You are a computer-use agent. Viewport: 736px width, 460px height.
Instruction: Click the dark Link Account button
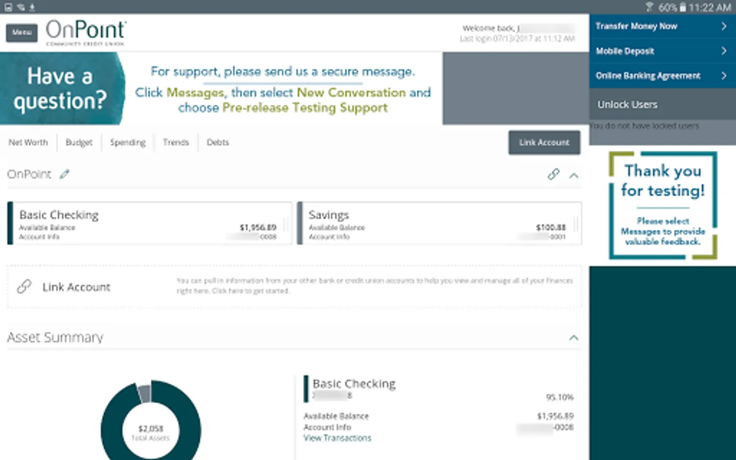coord(544,143)
